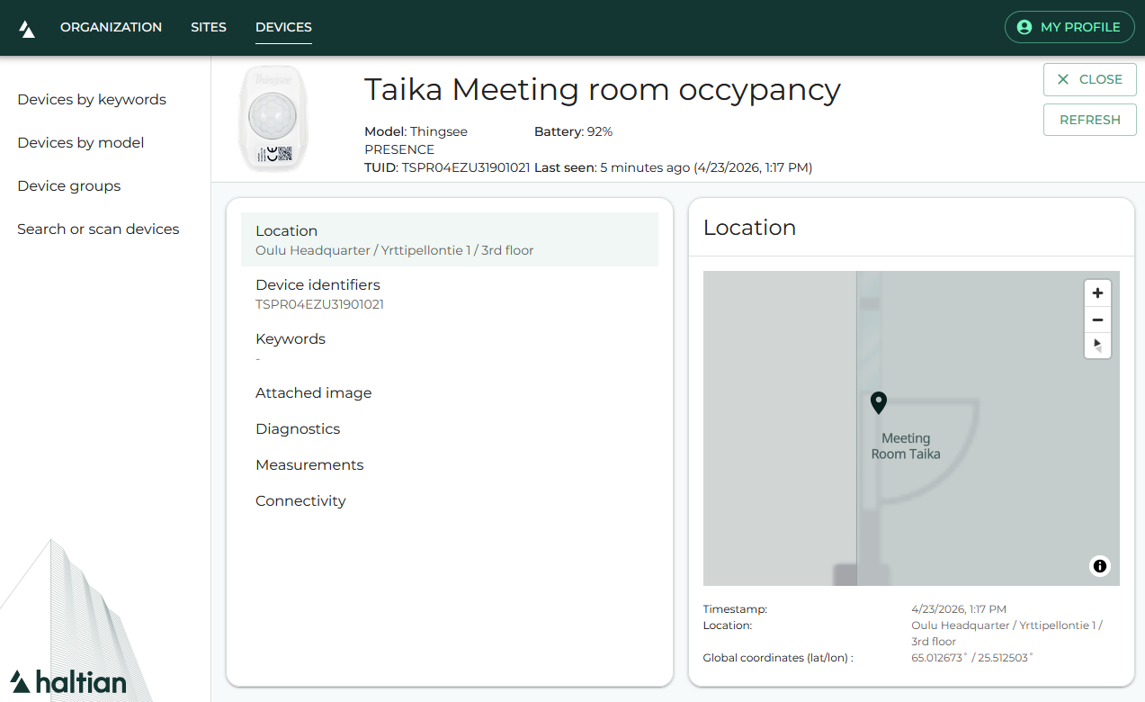Open Devices by model

pyautogui.click(x=81, y=142)
